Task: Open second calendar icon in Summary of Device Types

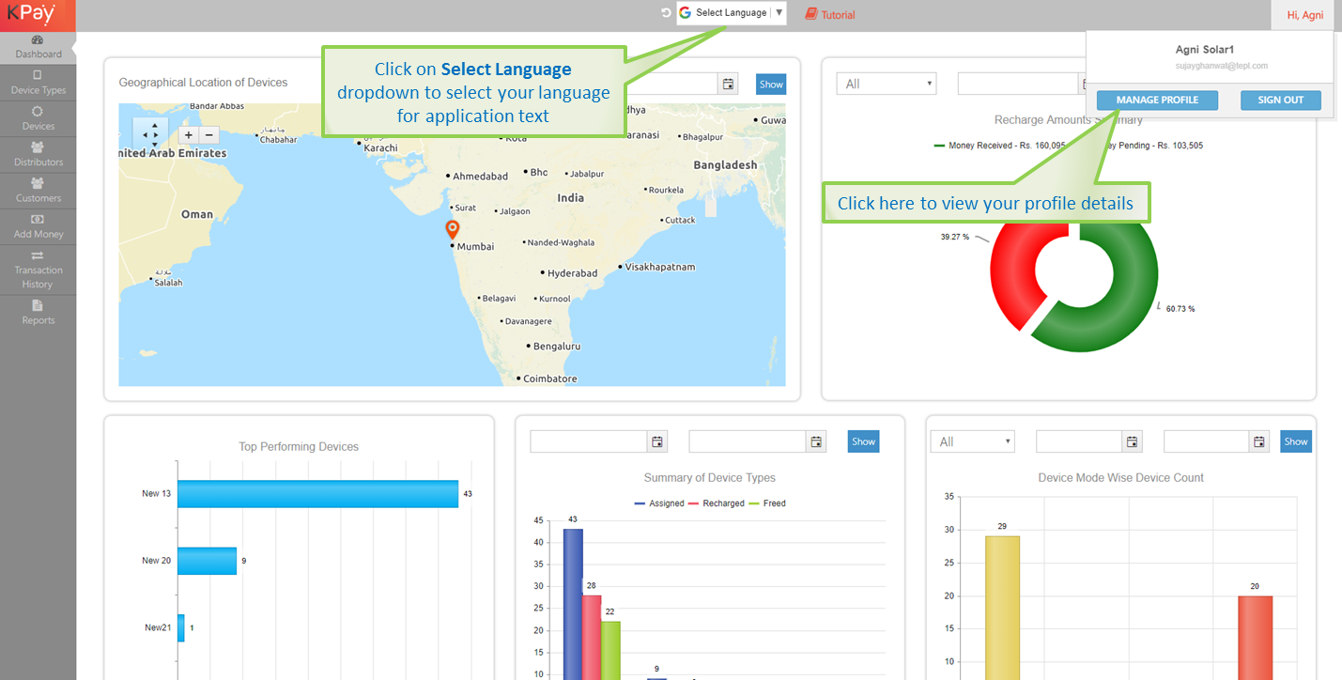Action: point(816,441)
